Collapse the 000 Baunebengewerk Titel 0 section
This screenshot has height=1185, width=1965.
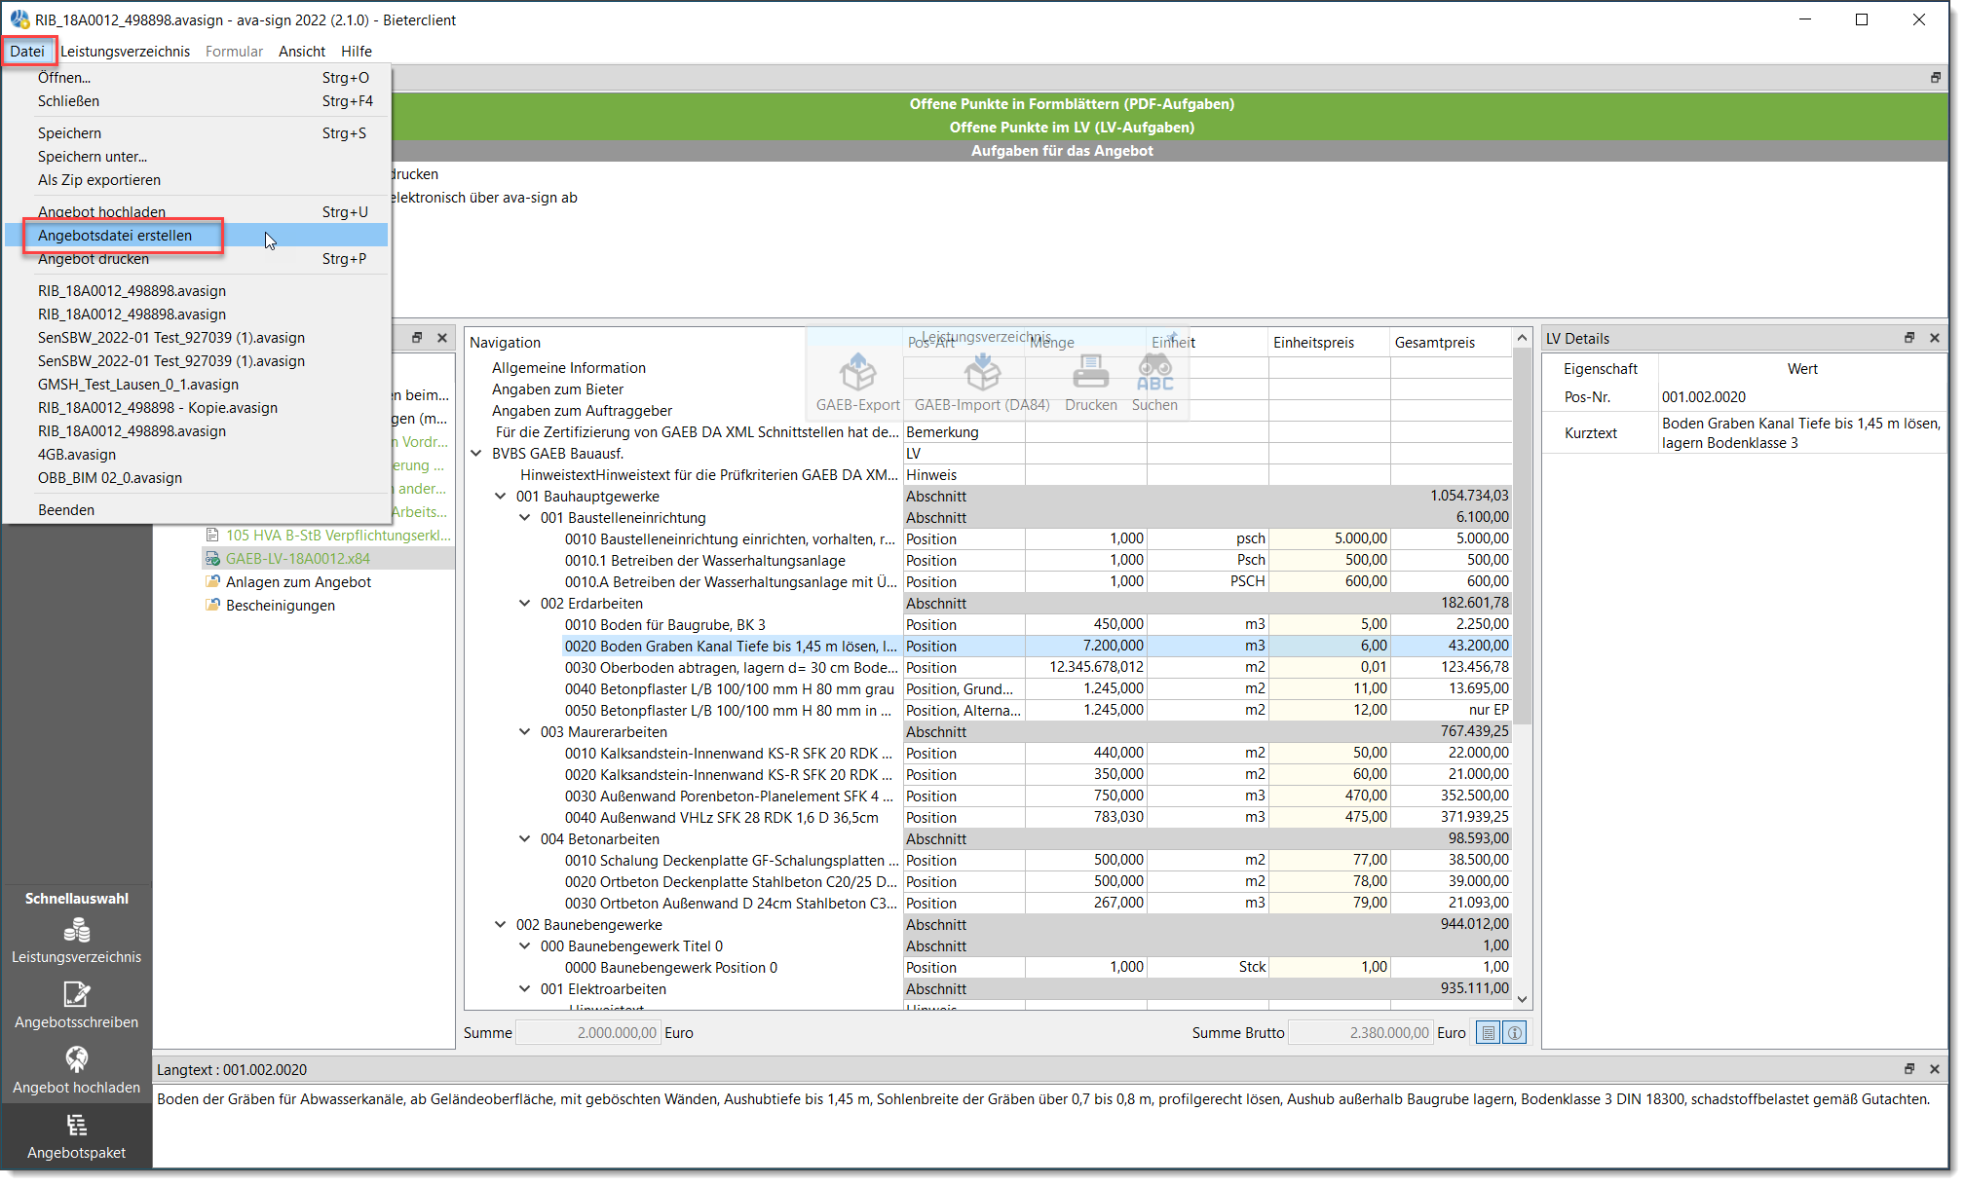click(x=525, y=946)
